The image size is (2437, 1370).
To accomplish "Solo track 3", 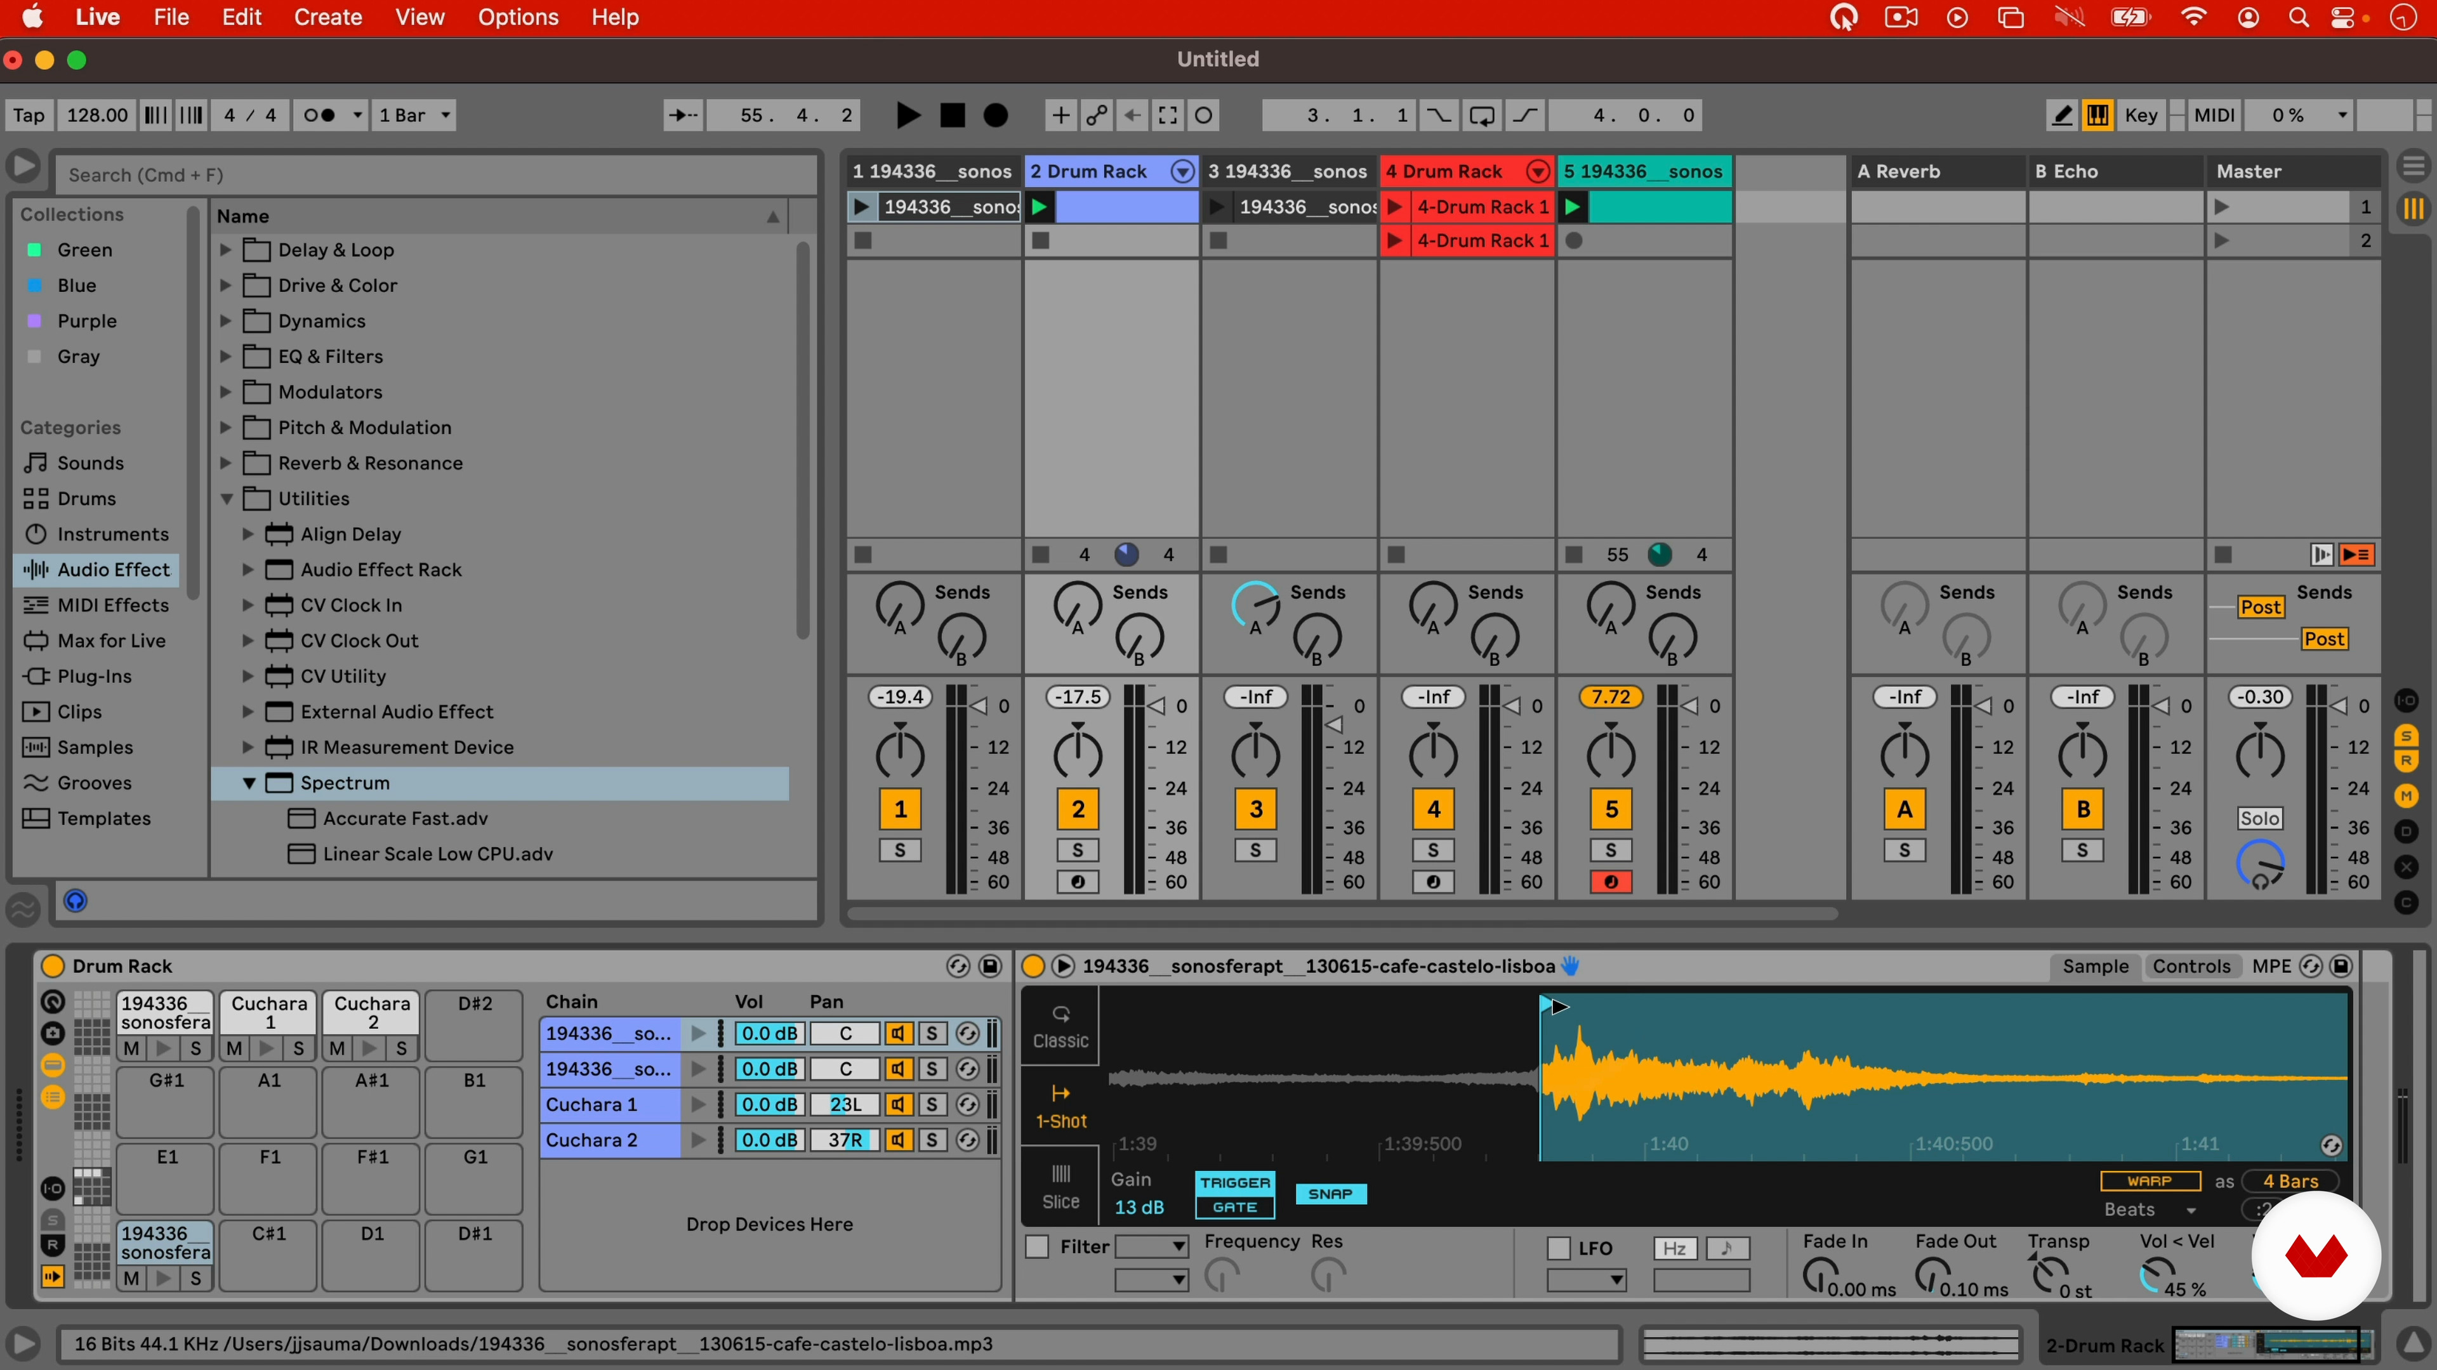I will (1255, 850).
